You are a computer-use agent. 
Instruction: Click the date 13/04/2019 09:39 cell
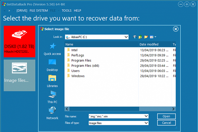[x=154, y=55]
